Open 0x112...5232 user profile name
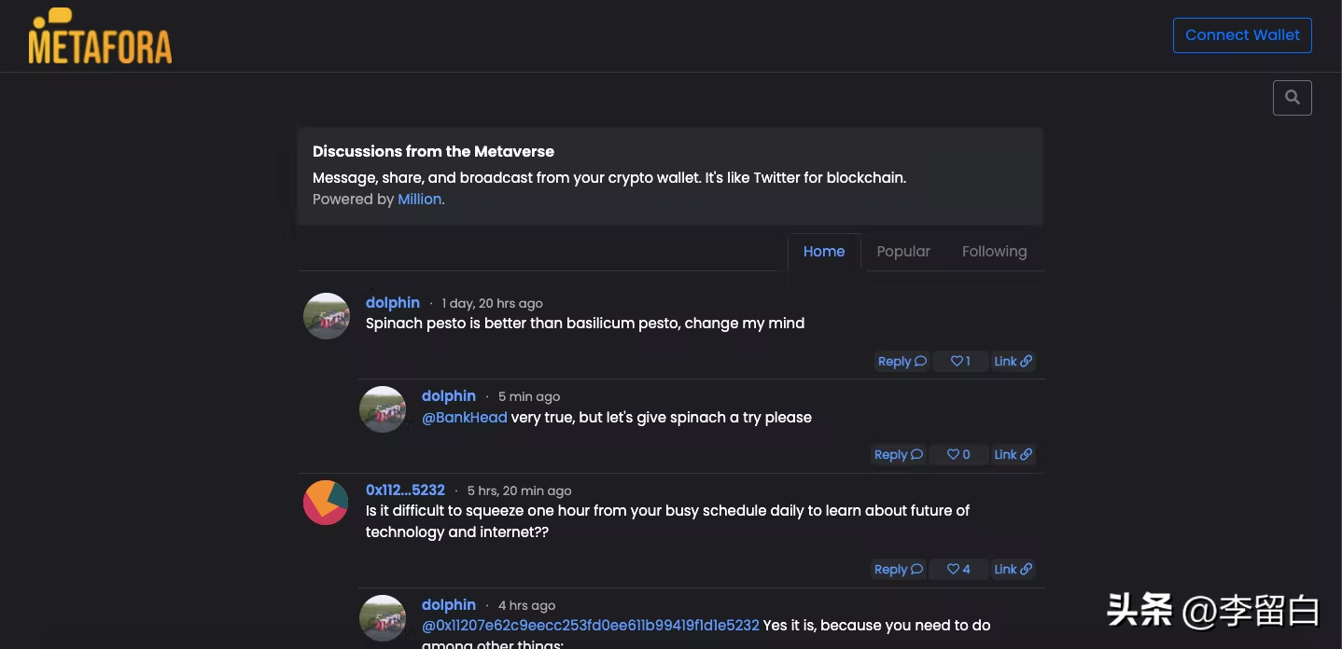Viewport: 1342px width, 649px height. 405,490
